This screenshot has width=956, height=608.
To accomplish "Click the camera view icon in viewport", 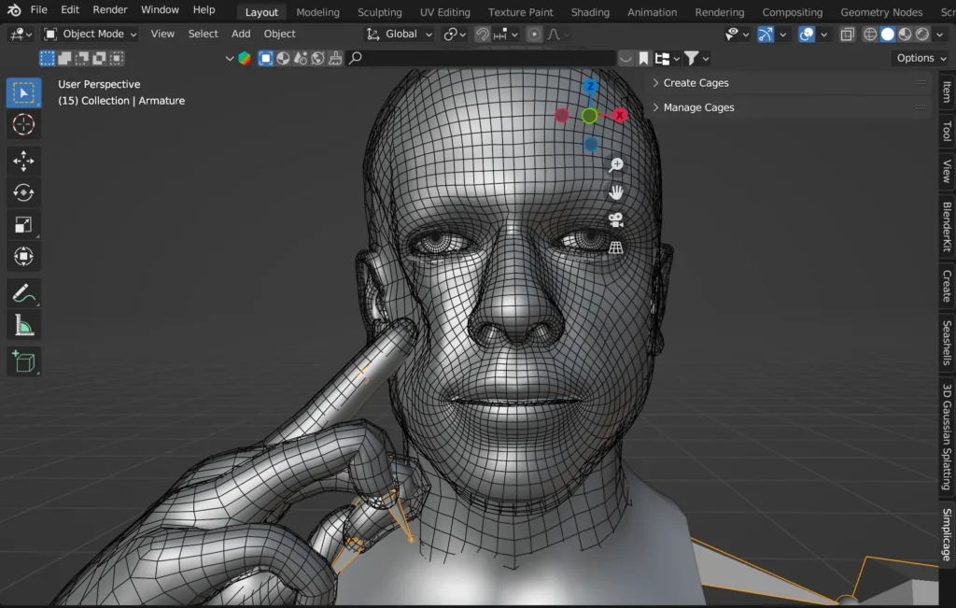I will click(x=615, y=219).
